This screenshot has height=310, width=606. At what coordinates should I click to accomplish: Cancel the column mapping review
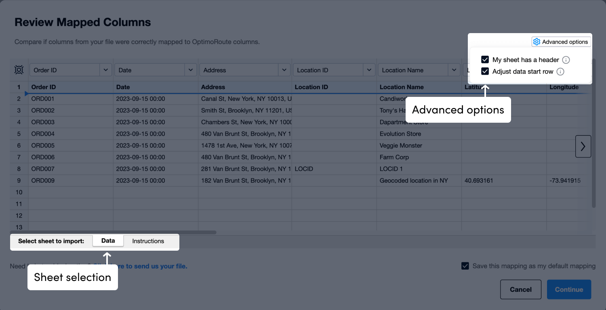(520, 289)
